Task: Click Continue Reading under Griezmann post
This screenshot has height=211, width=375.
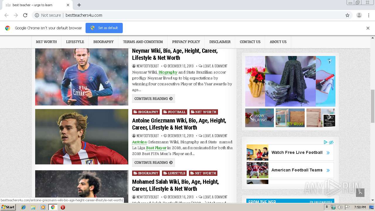Action: [153, 162]
